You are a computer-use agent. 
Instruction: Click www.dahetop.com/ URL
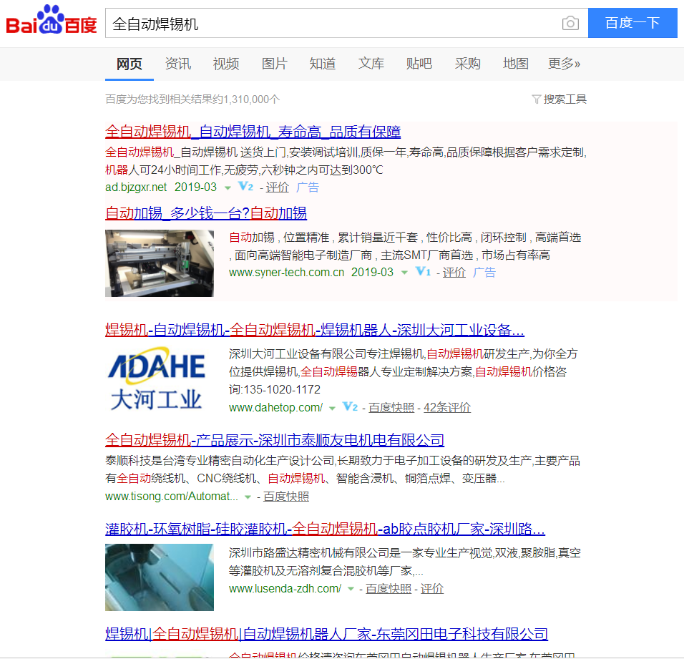click(275, 407)
